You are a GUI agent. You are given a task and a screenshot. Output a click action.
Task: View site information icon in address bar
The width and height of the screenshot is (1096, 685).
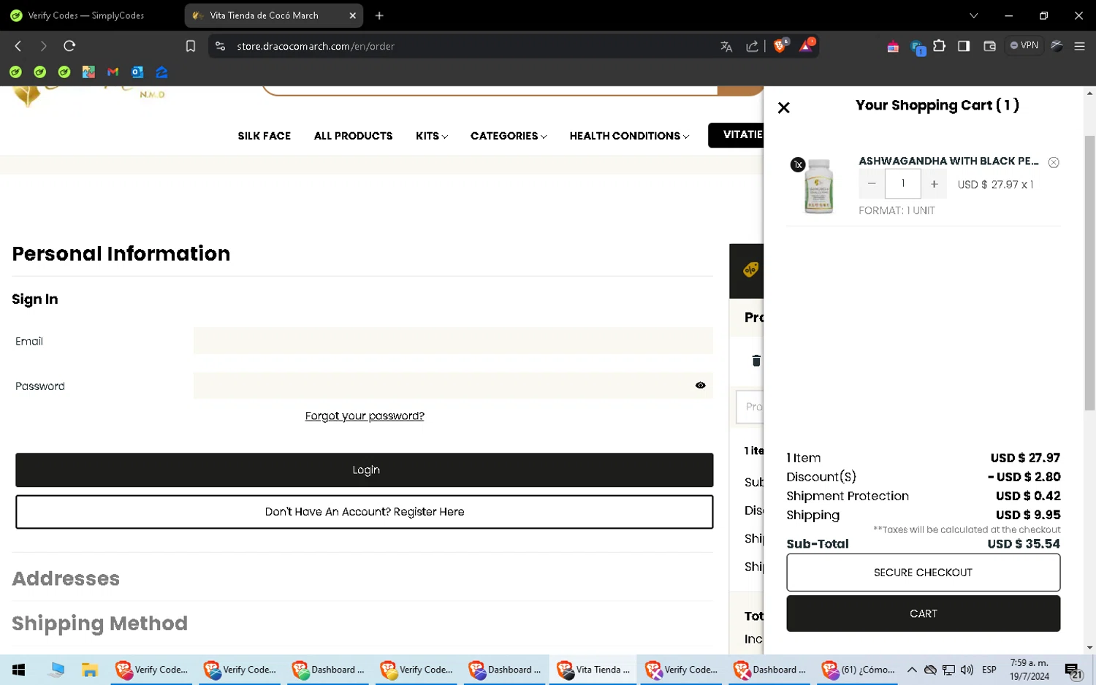[220, 46]
